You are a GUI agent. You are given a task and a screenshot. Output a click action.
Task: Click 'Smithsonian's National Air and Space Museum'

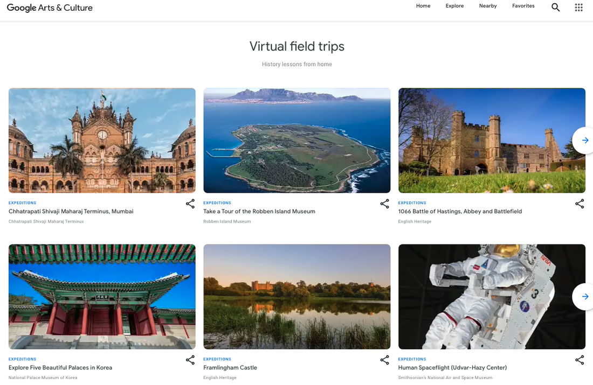(x=445, y=377)
